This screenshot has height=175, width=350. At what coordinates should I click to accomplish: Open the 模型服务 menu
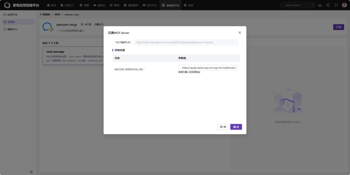coord(131,5)
